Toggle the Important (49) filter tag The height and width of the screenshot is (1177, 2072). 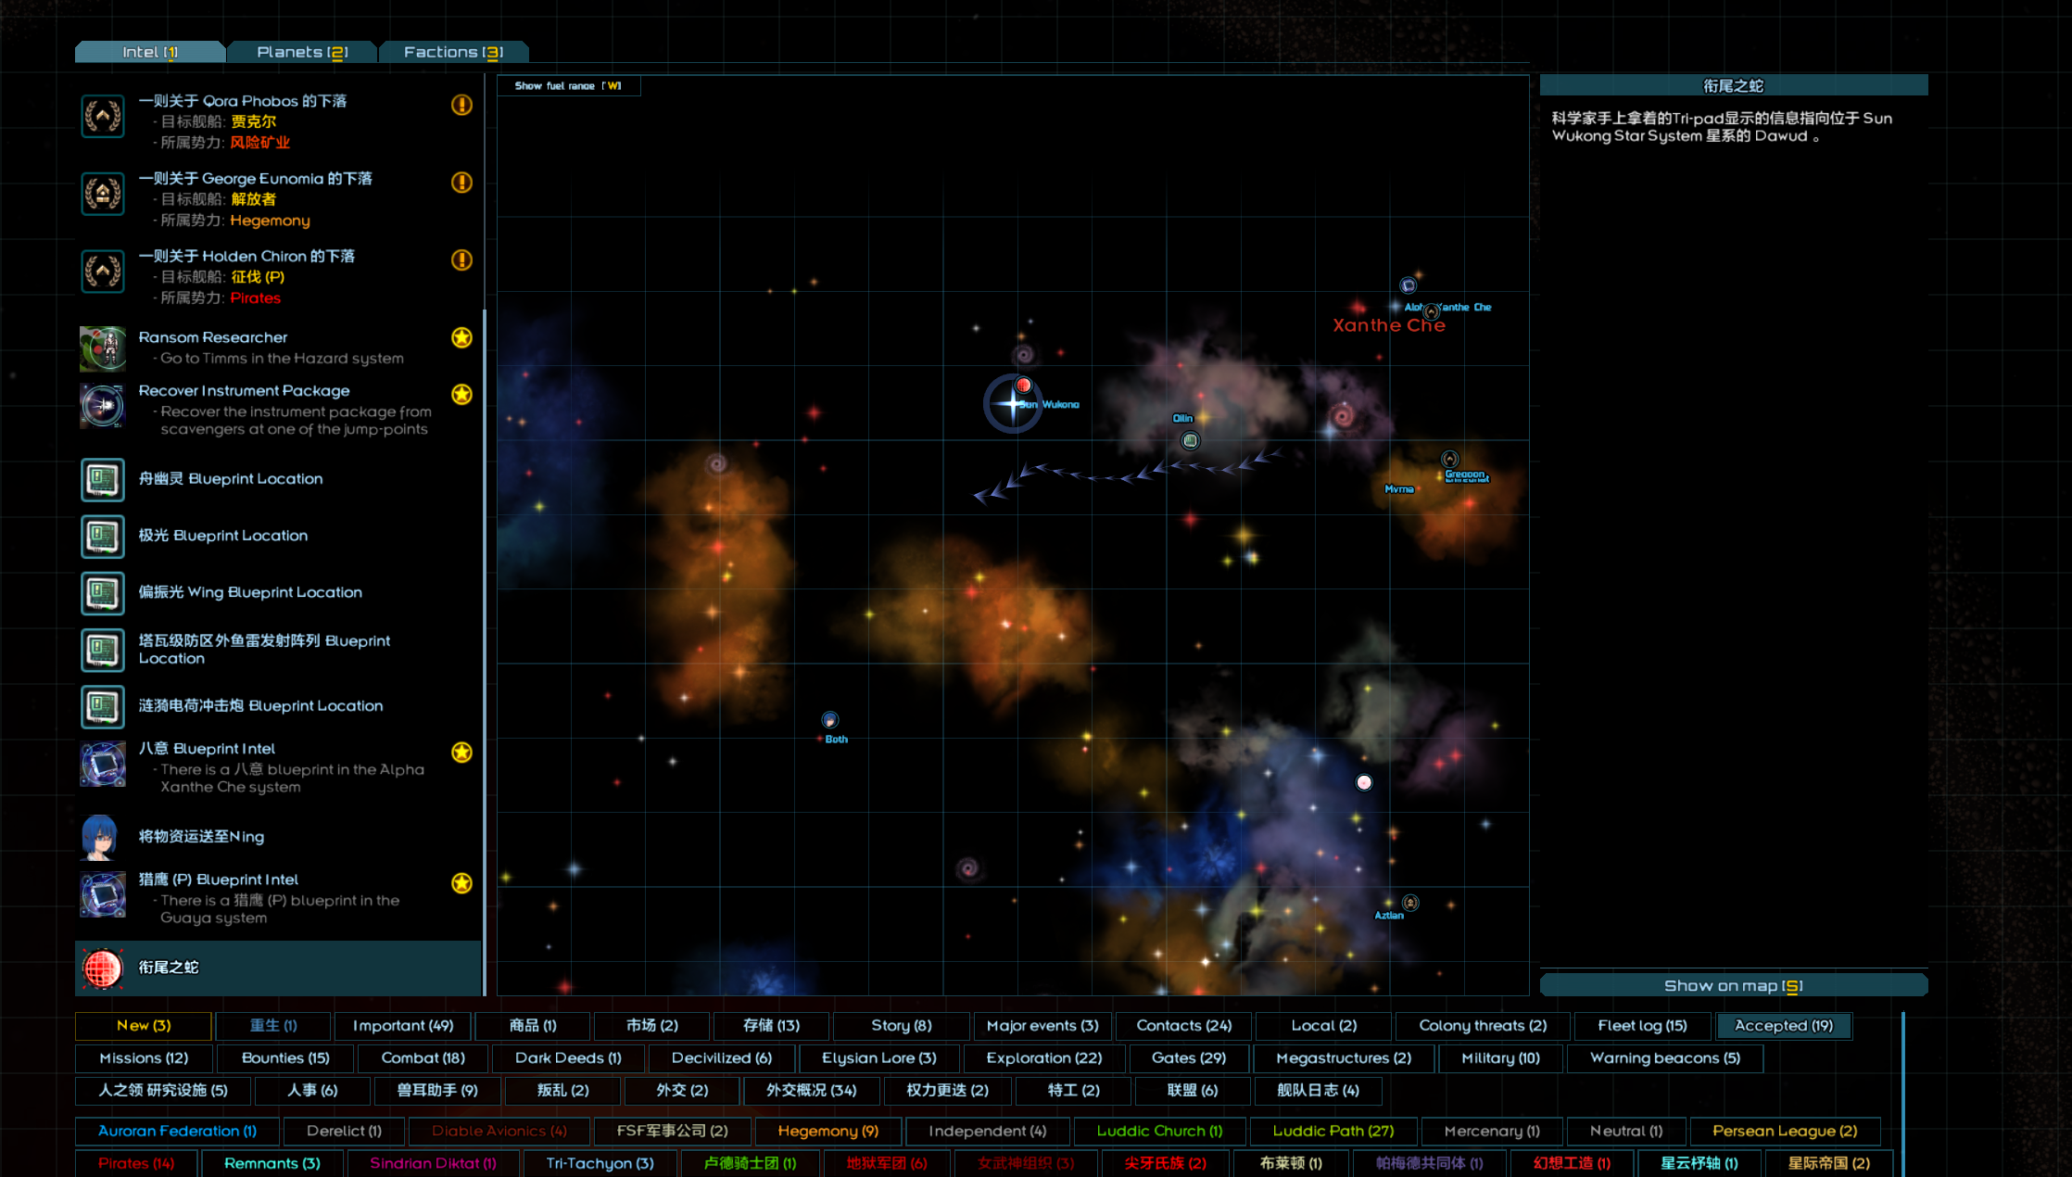coord(403,1025)
